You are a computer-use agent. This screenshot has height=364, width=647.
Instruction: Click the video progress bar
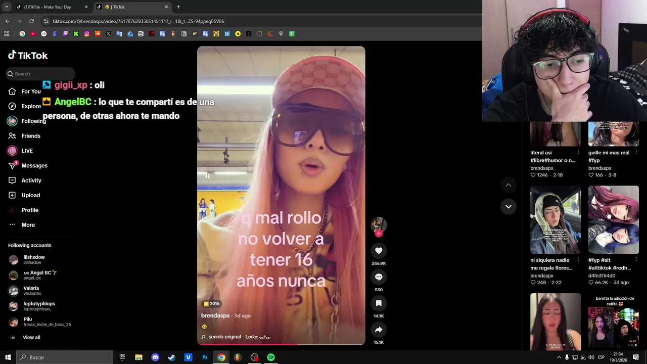click(281, 344)
